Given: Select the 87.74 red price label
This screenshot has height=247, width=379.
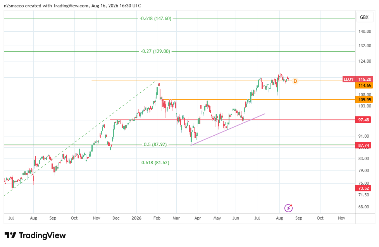Looking at the screenshot, I should (x=363, y=145).
